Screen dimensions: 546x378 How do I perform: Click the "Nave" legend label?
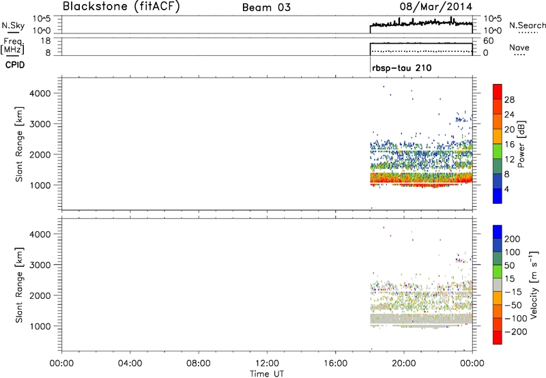point(519,48)
